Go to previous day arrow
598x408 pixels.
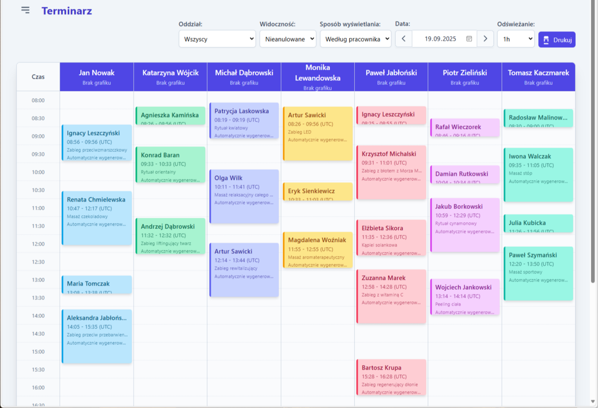coord(404,39)
